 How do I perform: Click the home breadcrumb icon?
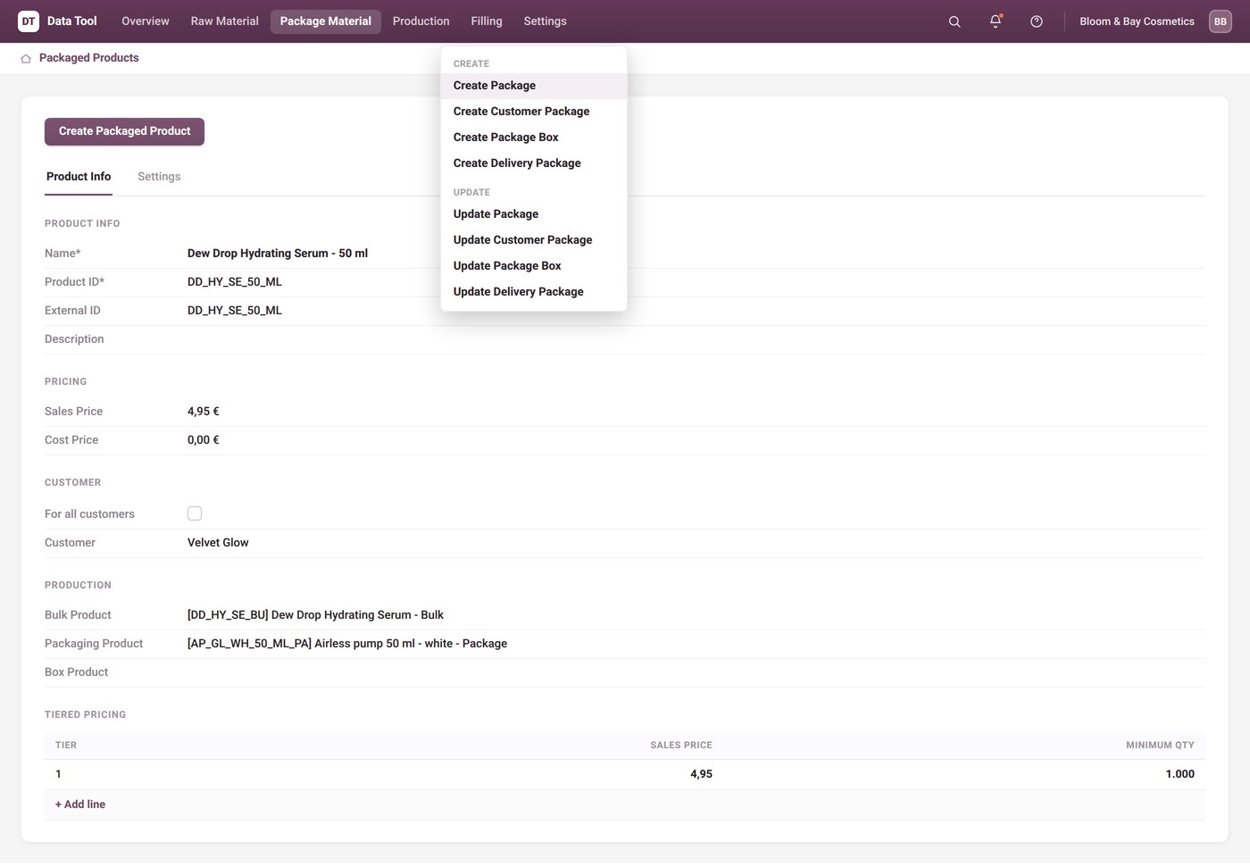click(26, 58)
